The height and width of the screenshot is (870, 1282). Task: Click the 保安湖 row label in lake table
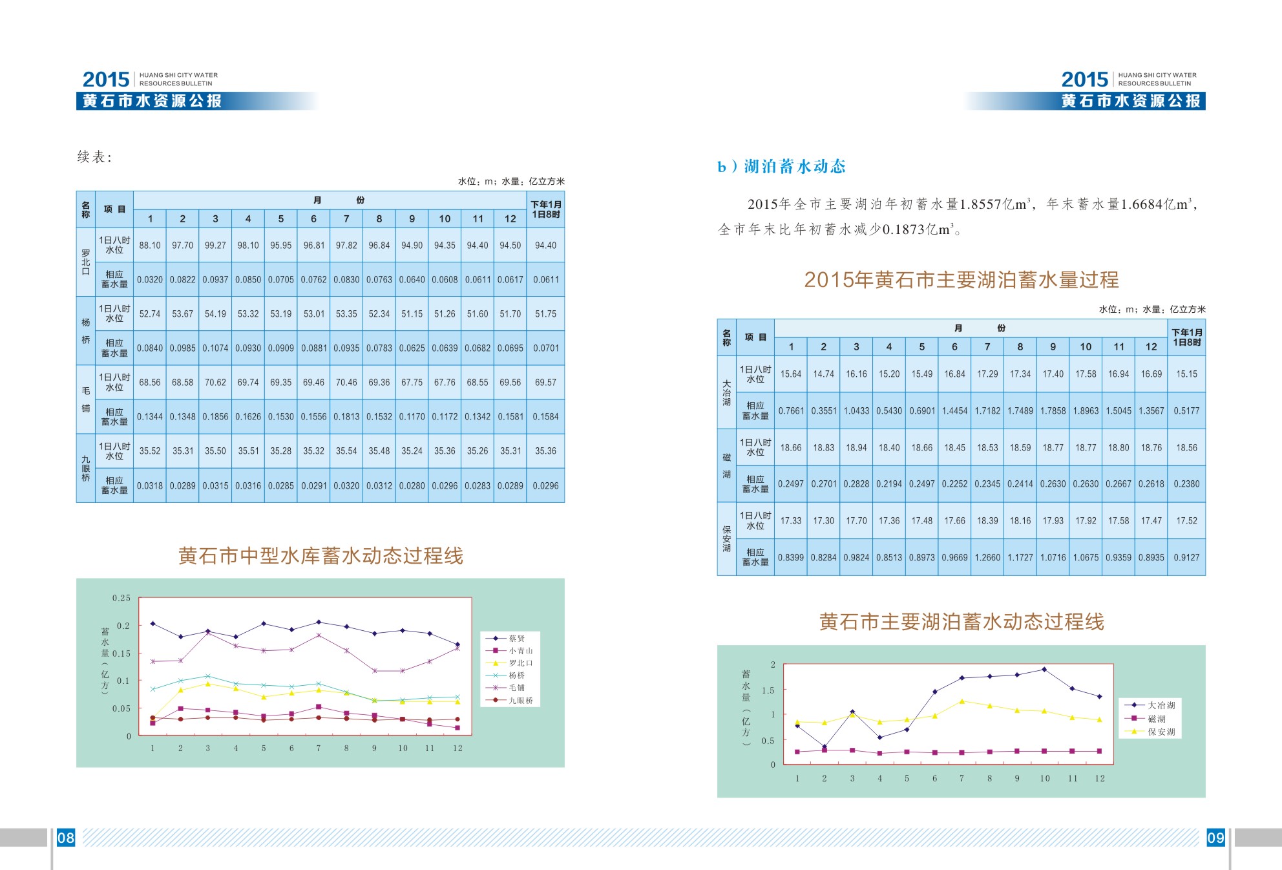click(x=726, y=538)
